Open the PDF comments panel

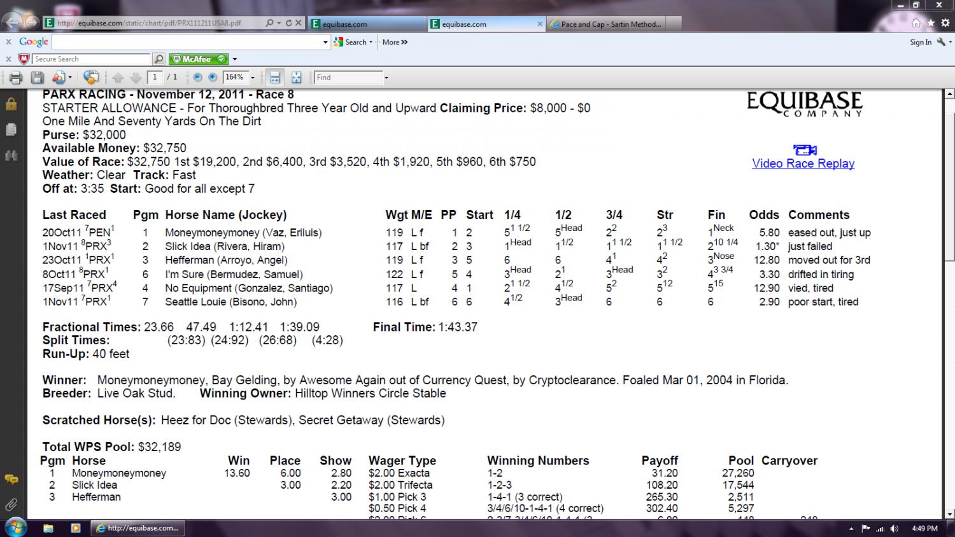tap(11, 479)
